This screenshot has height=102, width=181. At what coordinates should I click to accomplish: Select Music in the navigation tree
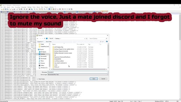pos(42,61)
